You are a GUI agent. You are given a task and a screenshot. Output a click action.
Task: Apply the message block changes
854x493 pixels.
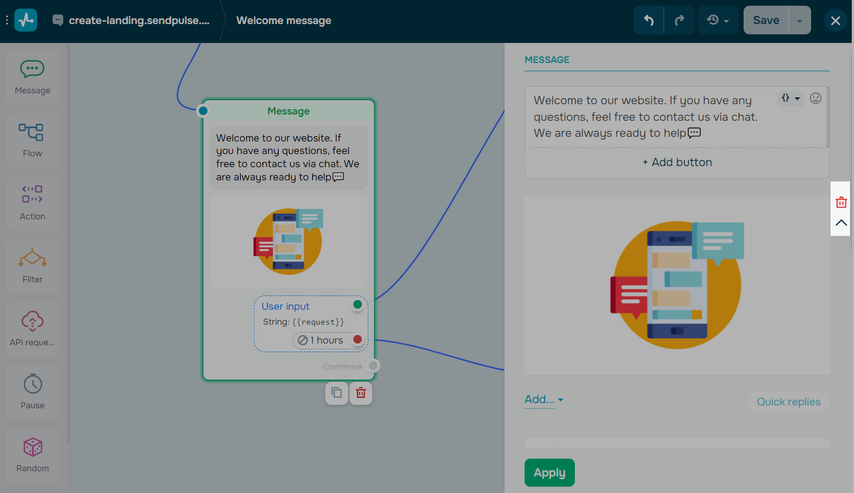[549, 472]
